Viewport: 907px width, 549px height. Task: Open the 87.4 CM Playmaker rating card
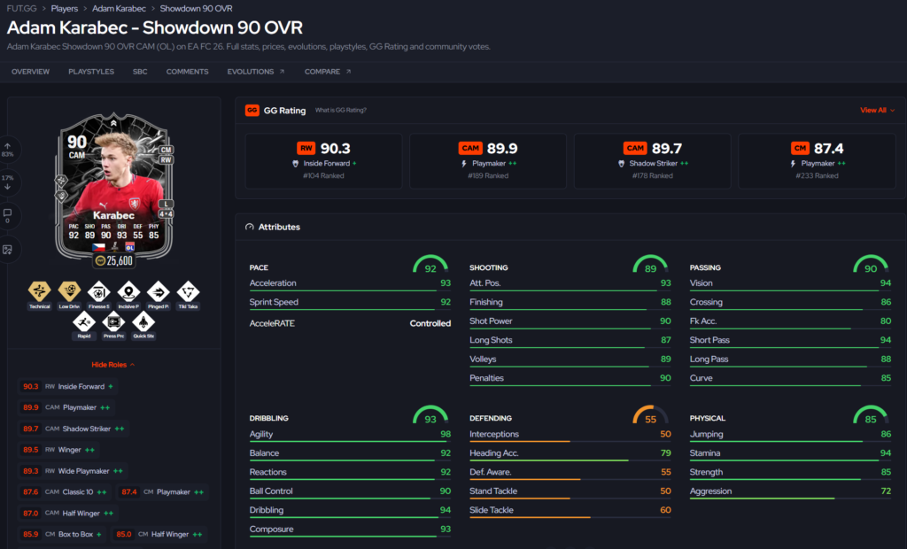pos(817,161)
